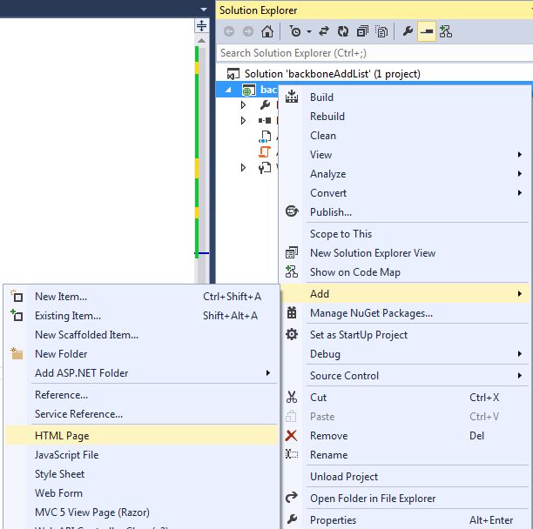Click Manage NuGet Packages...

point(404,313)
